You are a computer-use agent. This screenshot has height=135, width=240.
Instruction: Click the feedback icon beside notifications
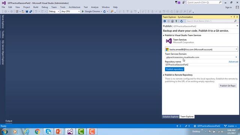pos(184,3)
